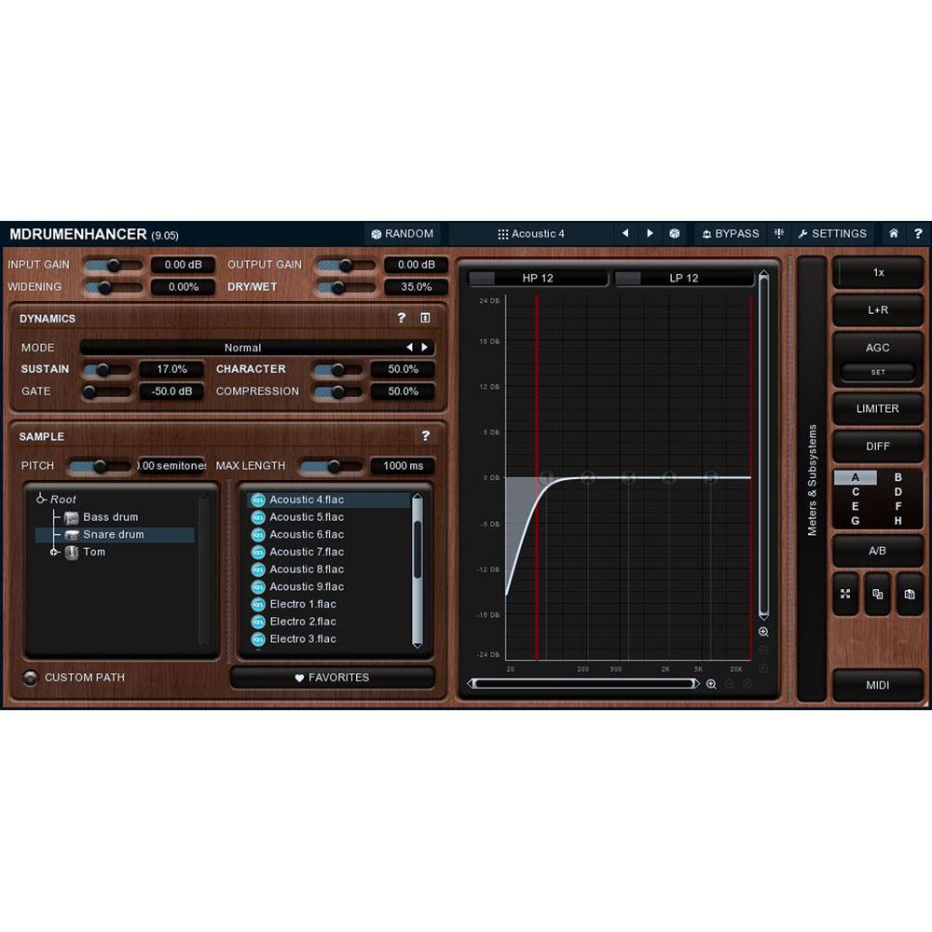Screen dimensions: 932x932
Task: Open the Acoustic 4 preset selector
Action: pyautogui.click(x=539, y=234)
